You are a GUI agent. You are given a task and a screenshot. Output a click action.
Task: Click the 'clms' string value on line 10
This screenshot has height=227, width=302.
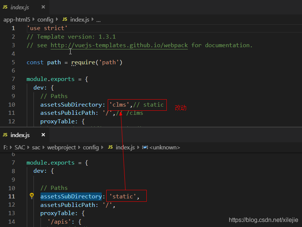[x=119, y=105]
